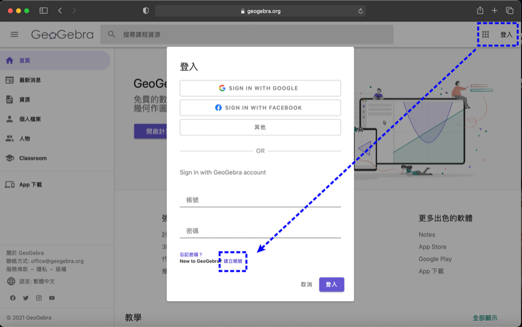Click the language globe icon
Screen dimensions: 522x327
point(11,281)
